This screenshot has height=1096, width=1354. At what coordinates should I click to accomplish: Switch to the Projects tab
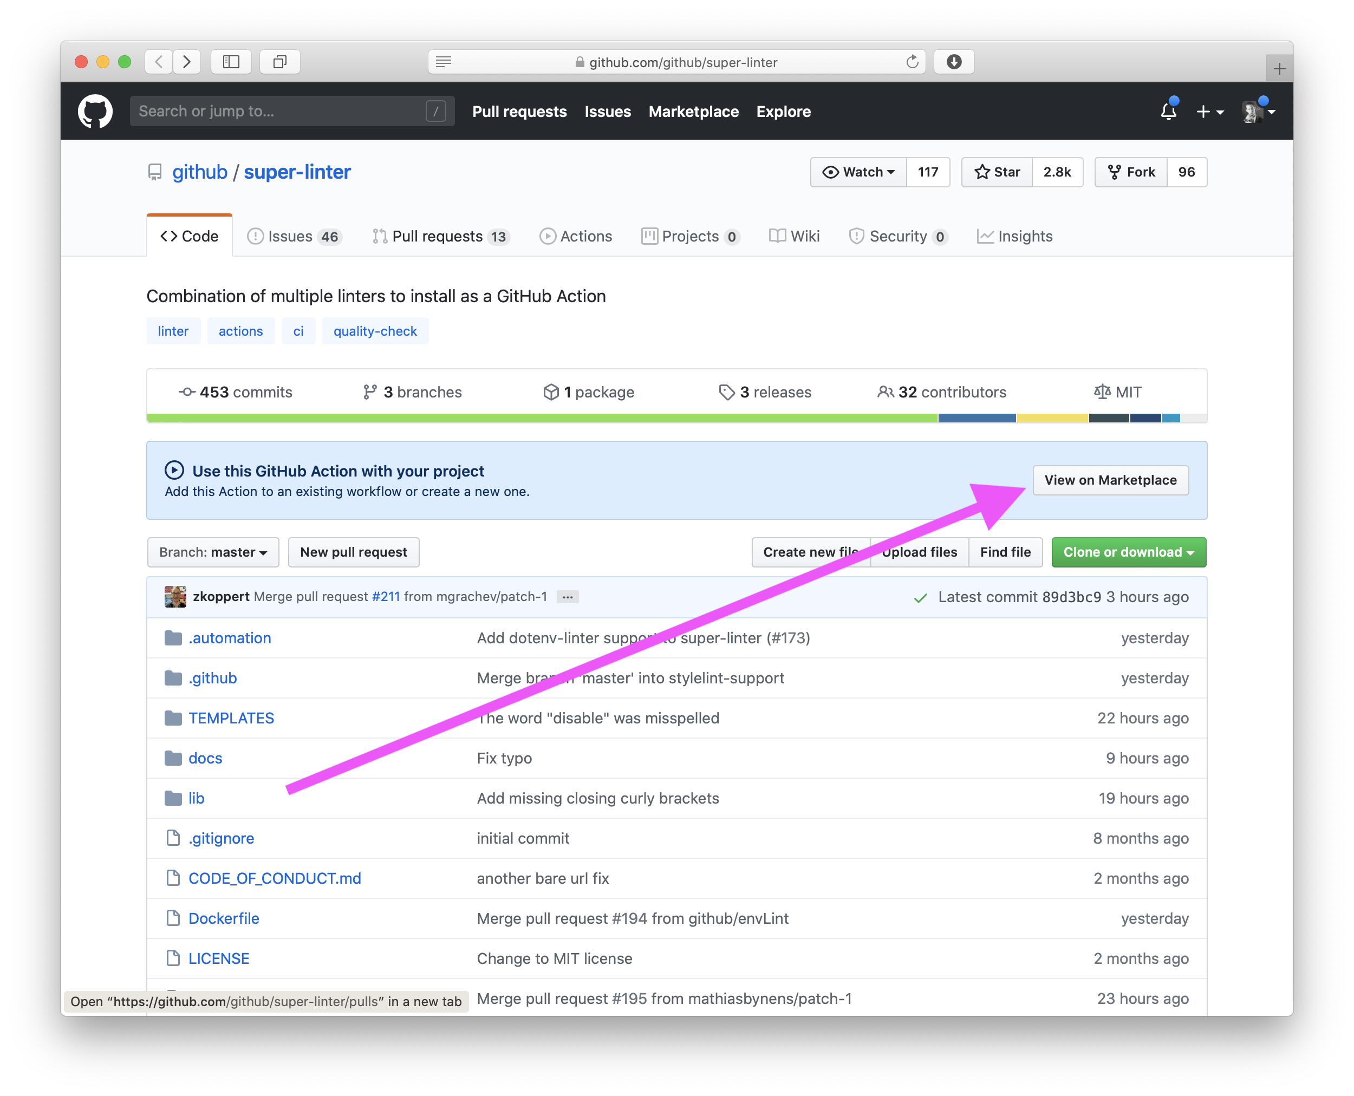pyautogui.click(x=690, y=236)
